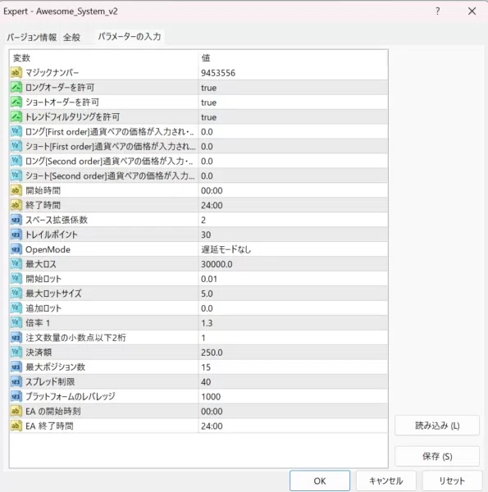Click the icon beside ショートオーダーを許可

click(x=16, y=102)
